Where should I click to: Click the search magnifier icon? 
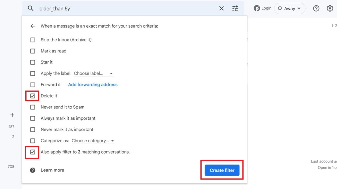point(31,8)
